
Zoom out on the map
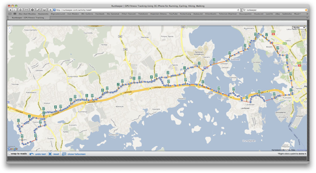10,31
